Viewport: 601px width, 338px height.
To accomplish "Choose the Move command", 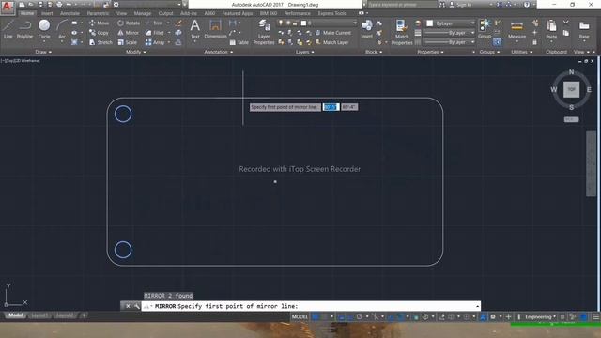I will [99, 23].
